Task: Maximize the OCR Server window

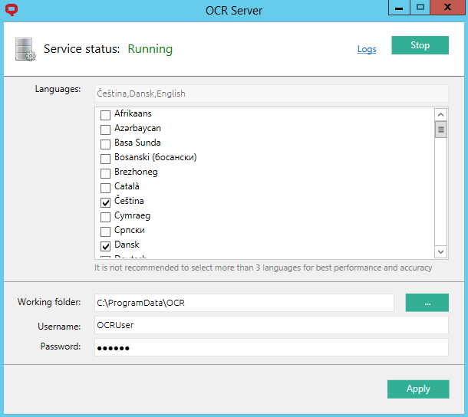Action: pos(420,8)
